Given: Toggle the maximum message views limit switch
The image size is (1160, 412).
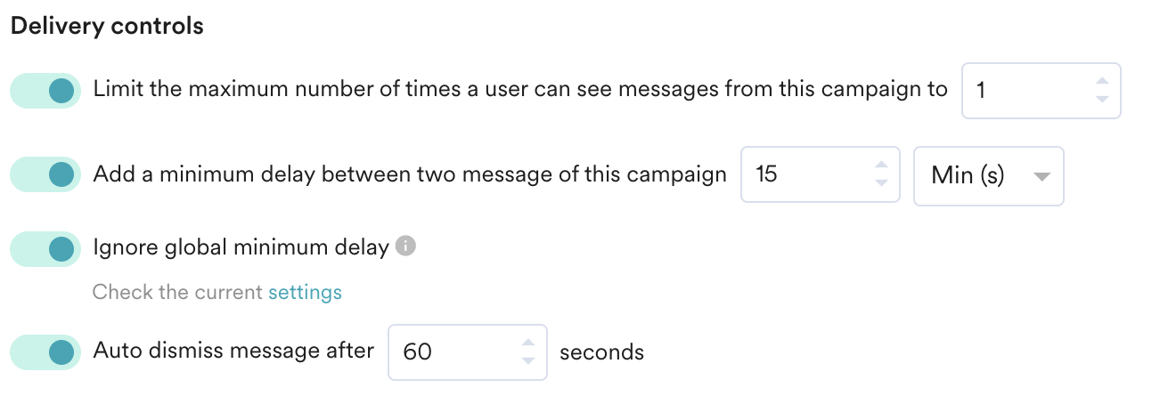Looking at the screenshot, I should [x=45, y=91].
